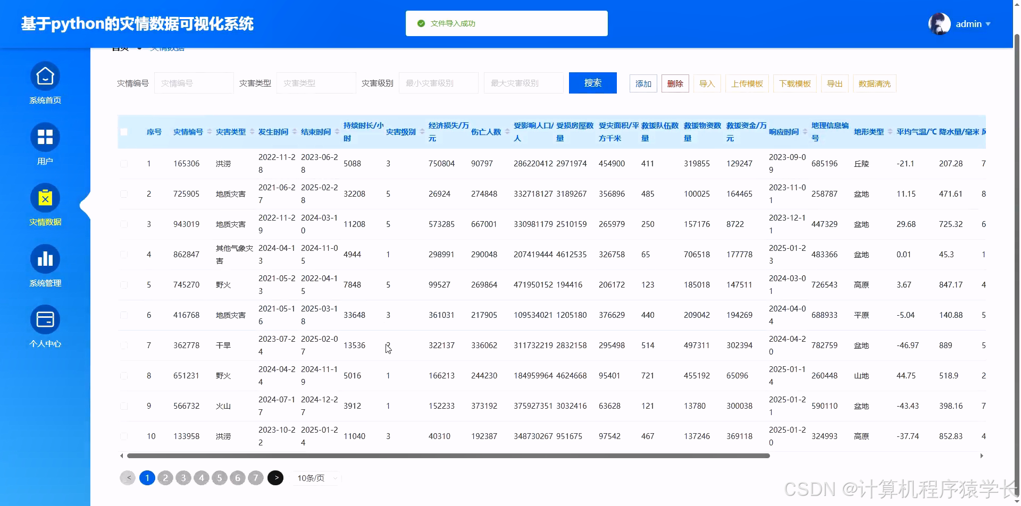Click the 下载模板 button
The height and width of the screenshot is (506, 1021).
coord(795,83)
